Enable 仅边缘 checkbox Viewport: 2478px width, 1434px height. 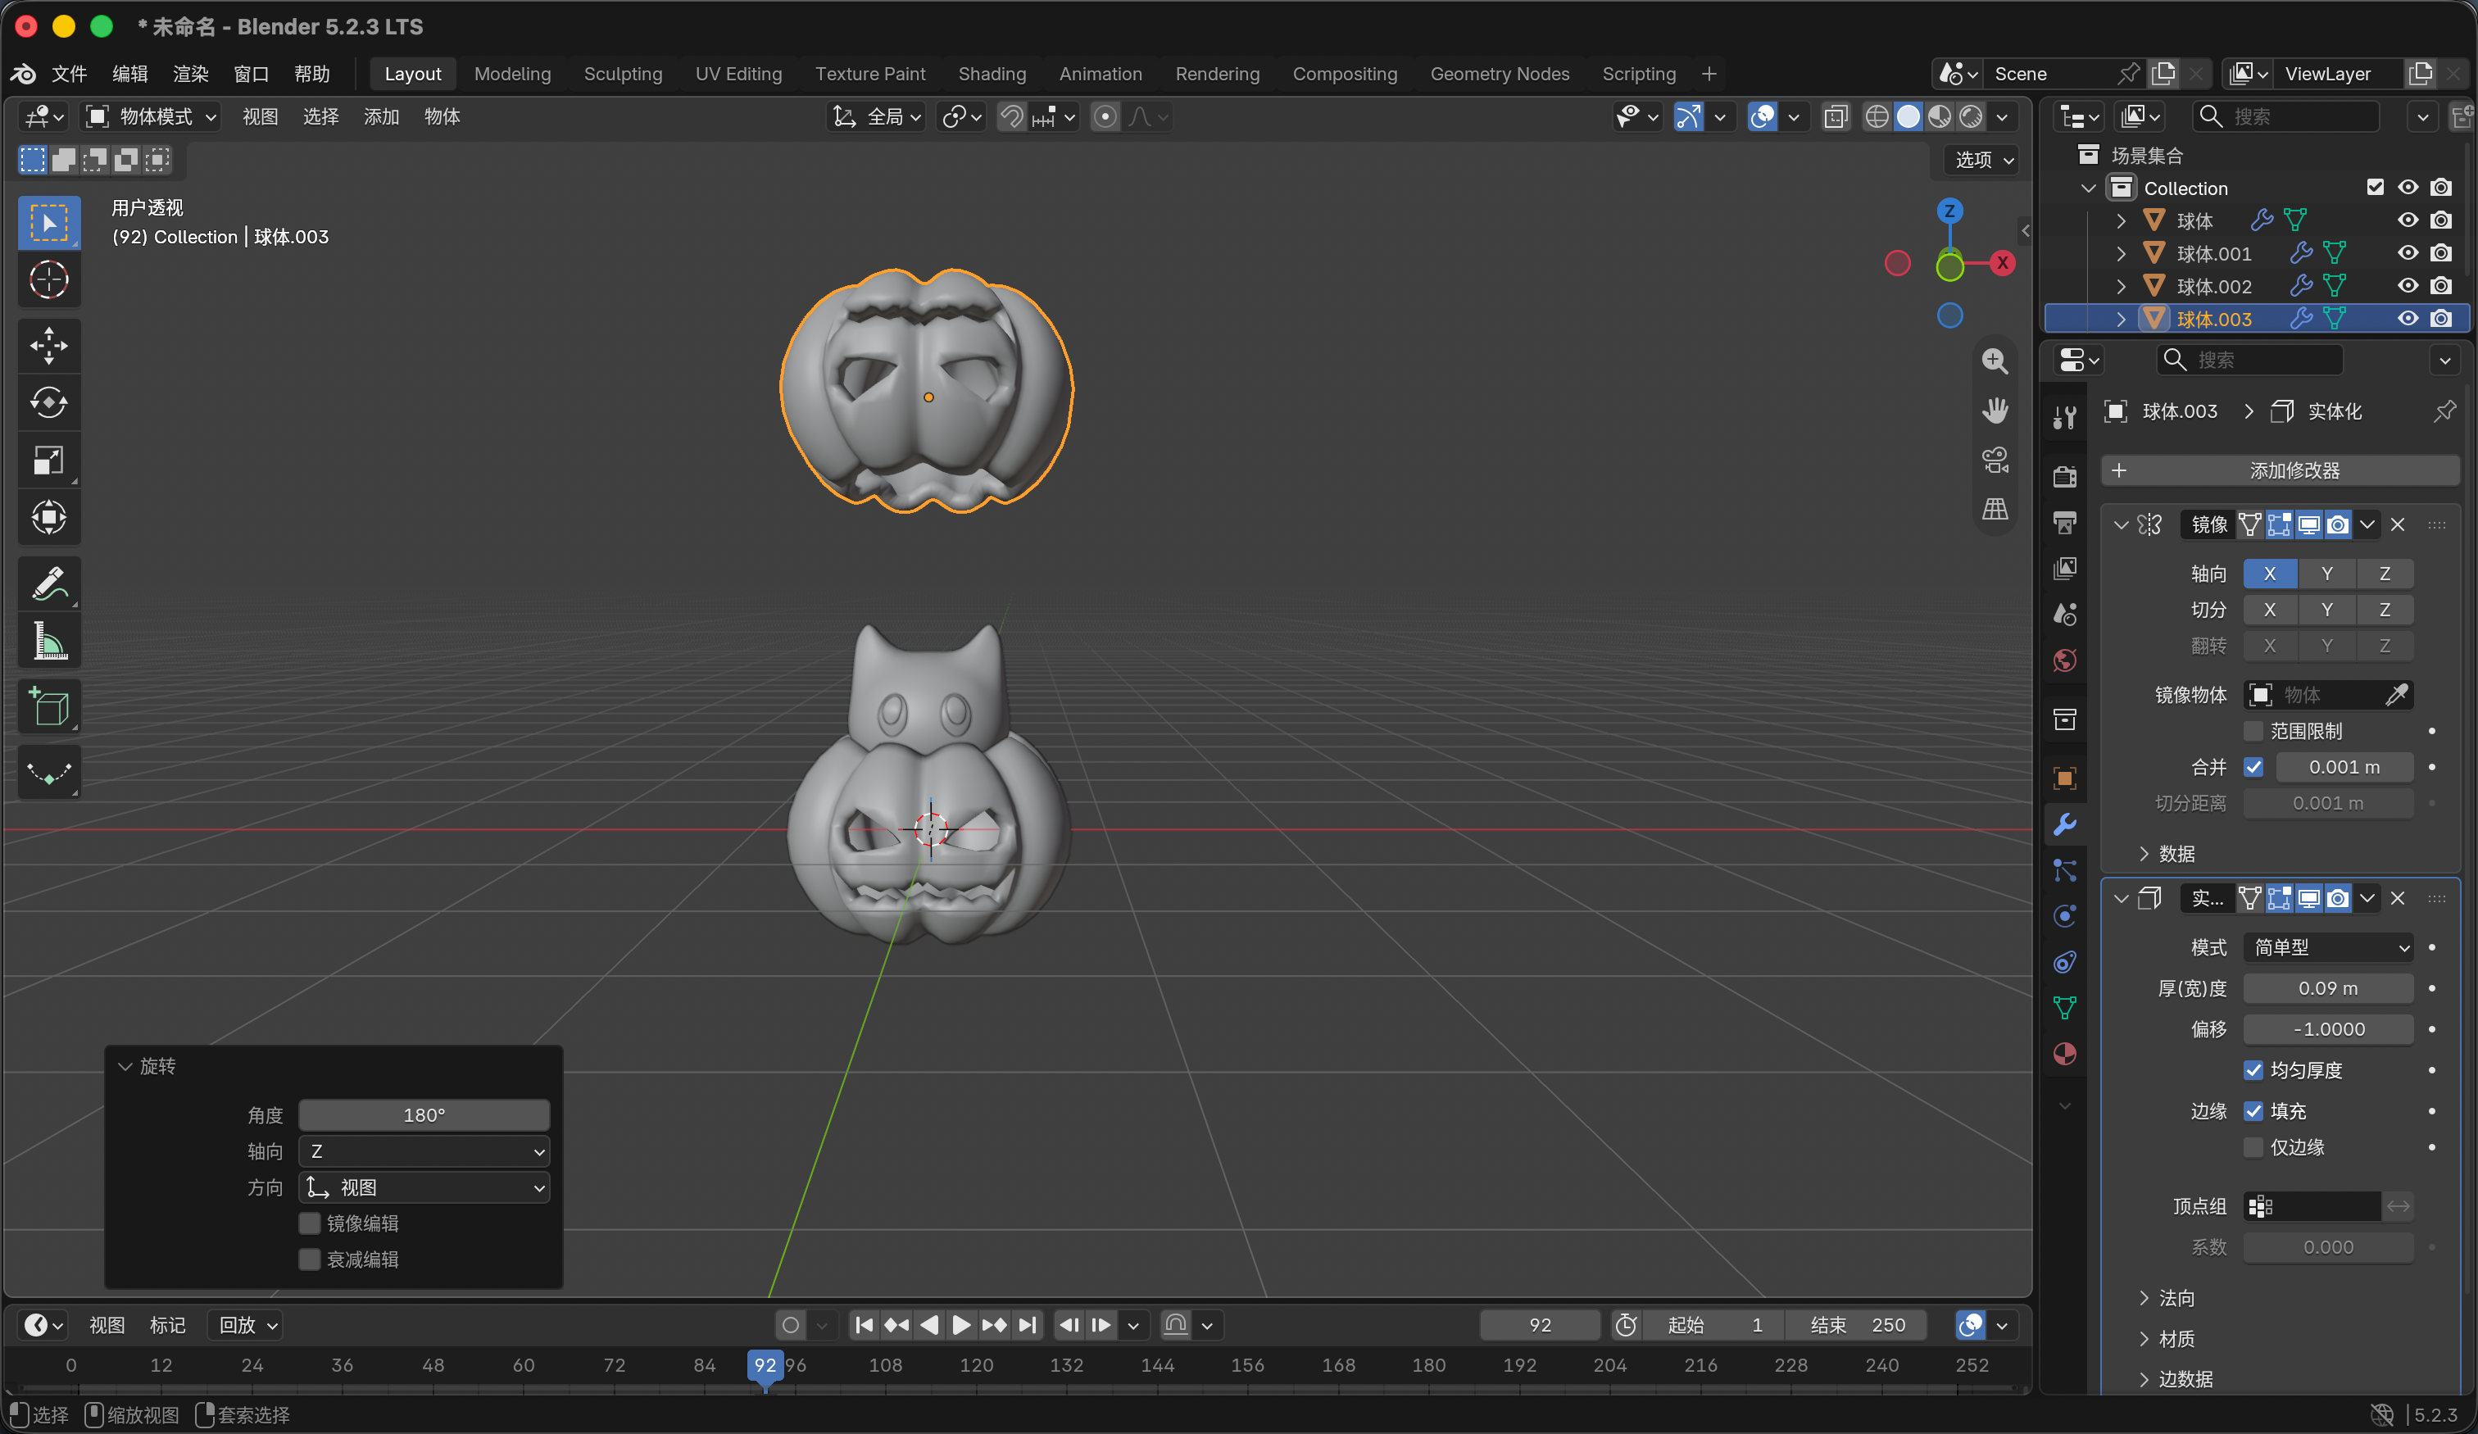click(2253, 1147)
